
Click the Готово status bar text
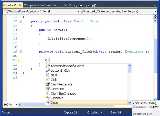[7, 112]
